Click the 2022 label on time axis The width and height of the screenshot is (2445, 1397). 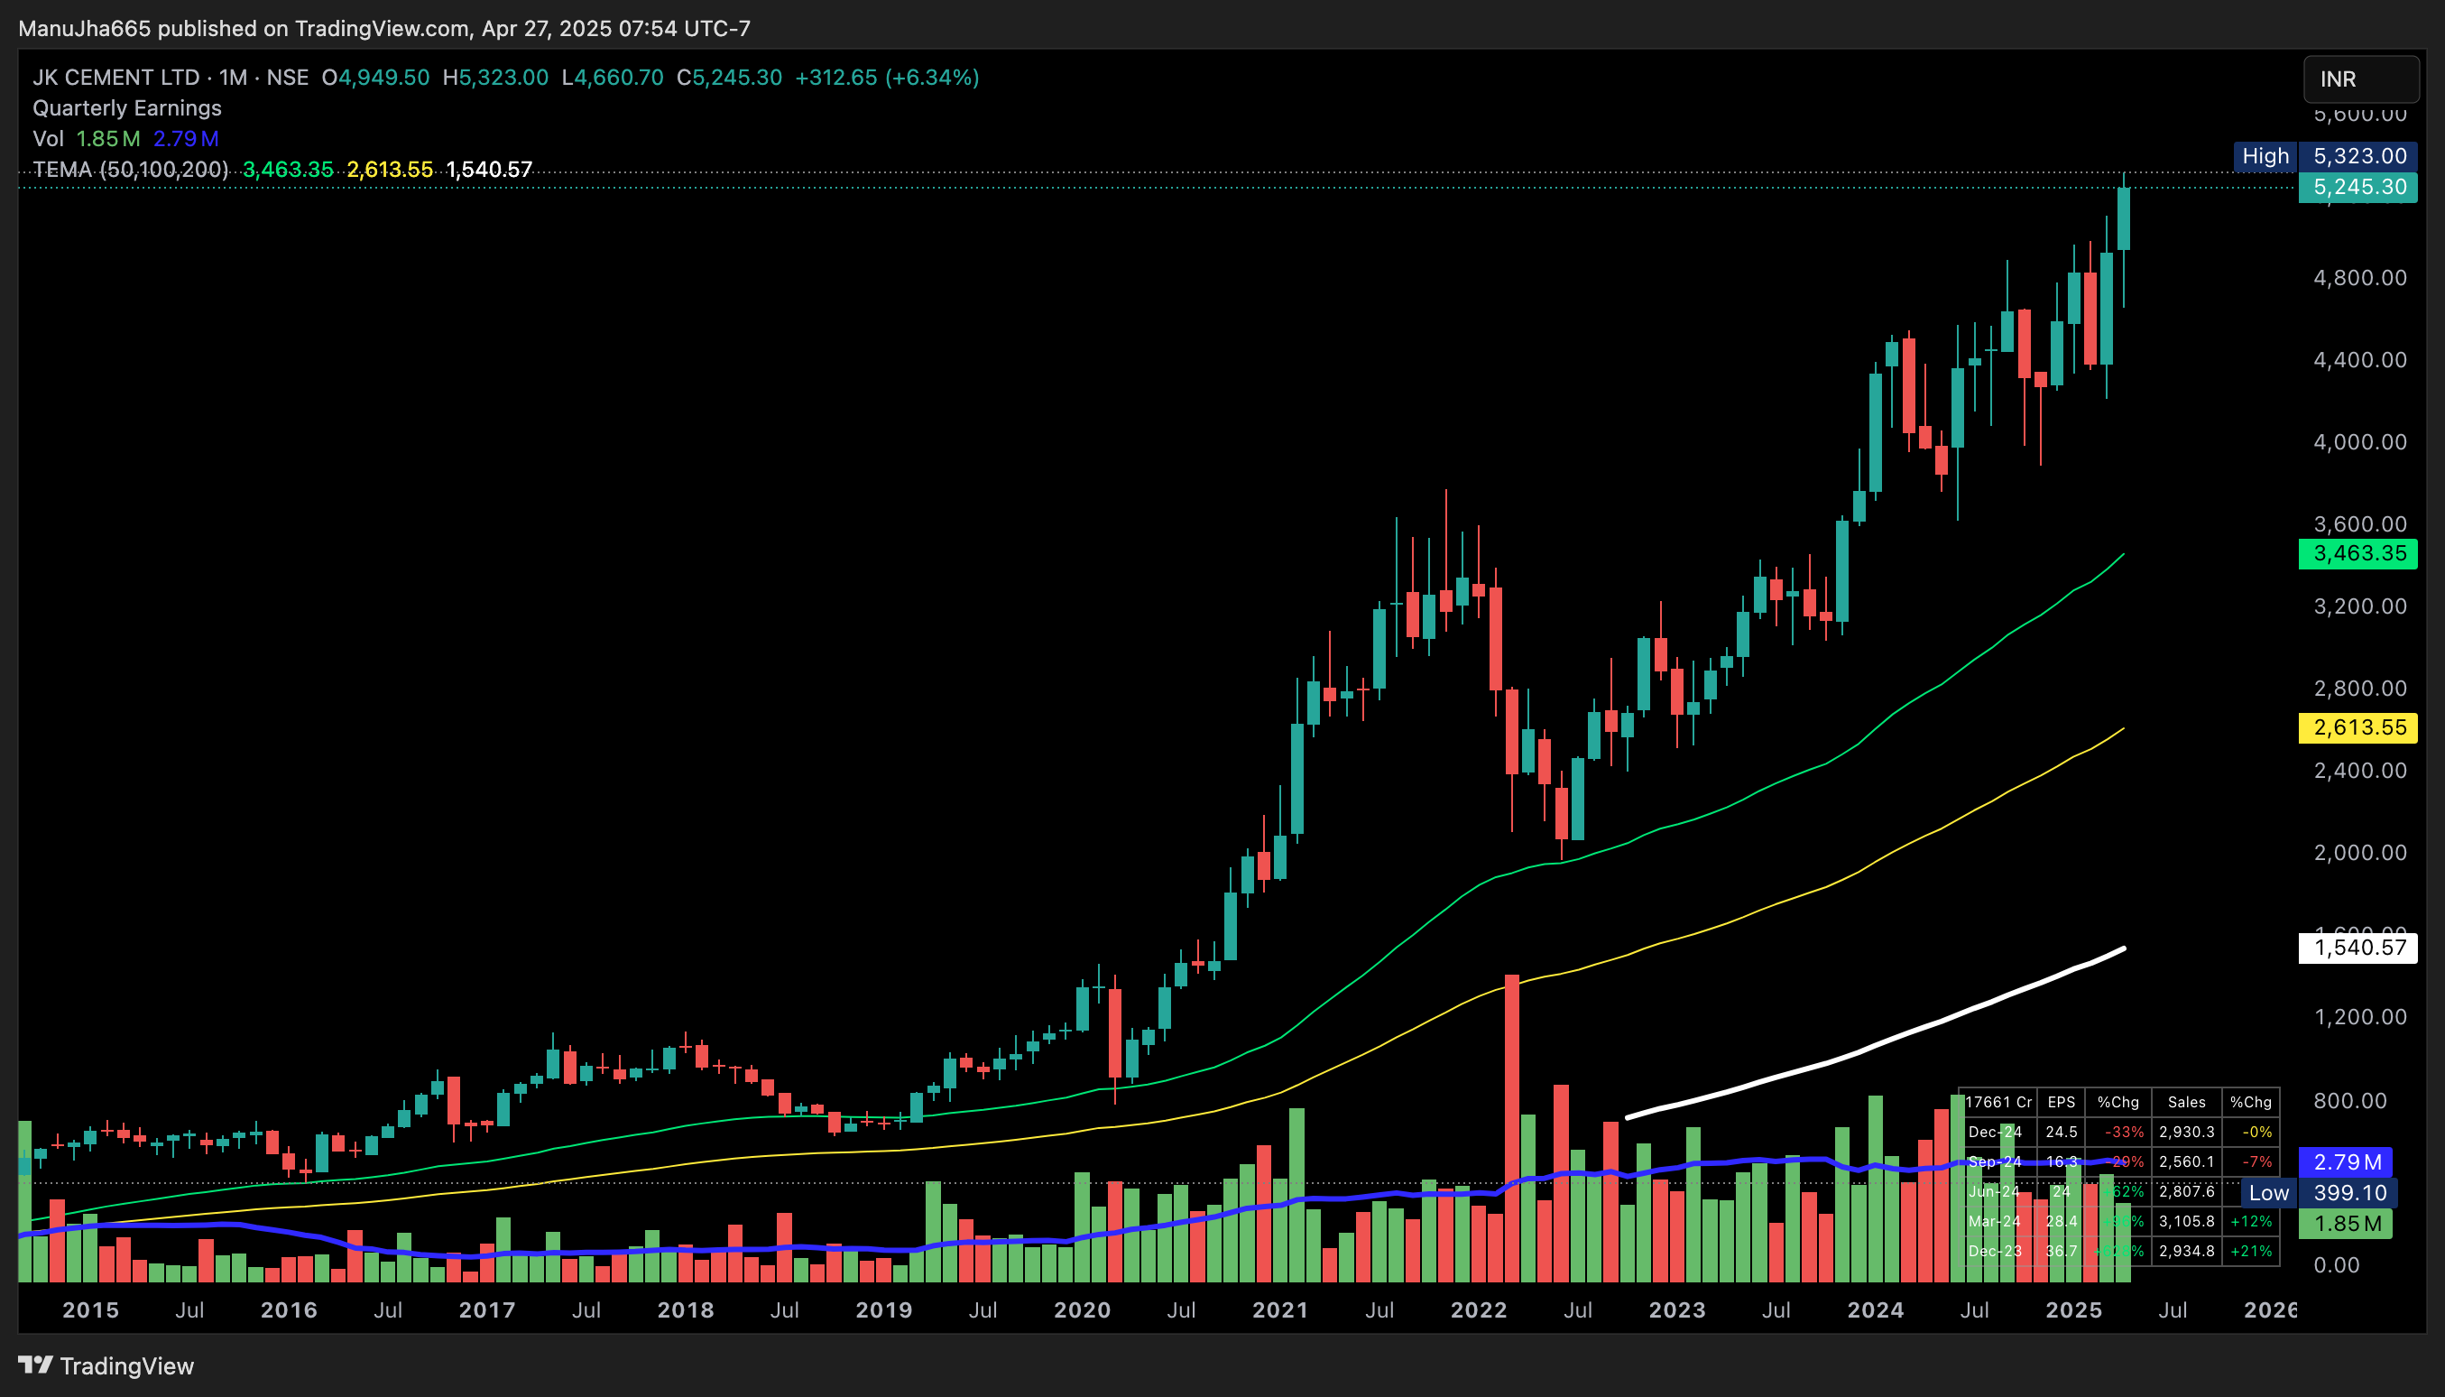(x=1479, y=1310)
